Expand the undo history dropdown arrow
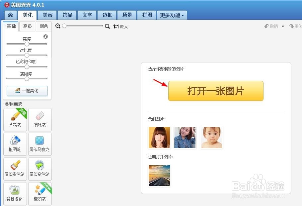The image size is (302, 206). point(283,26)
